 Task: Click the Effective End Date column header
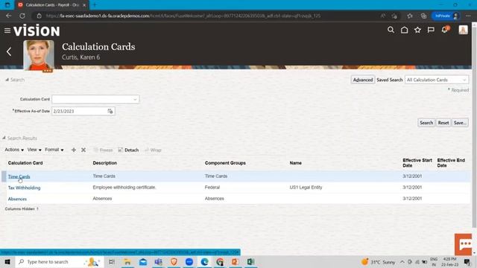point(451,163)
